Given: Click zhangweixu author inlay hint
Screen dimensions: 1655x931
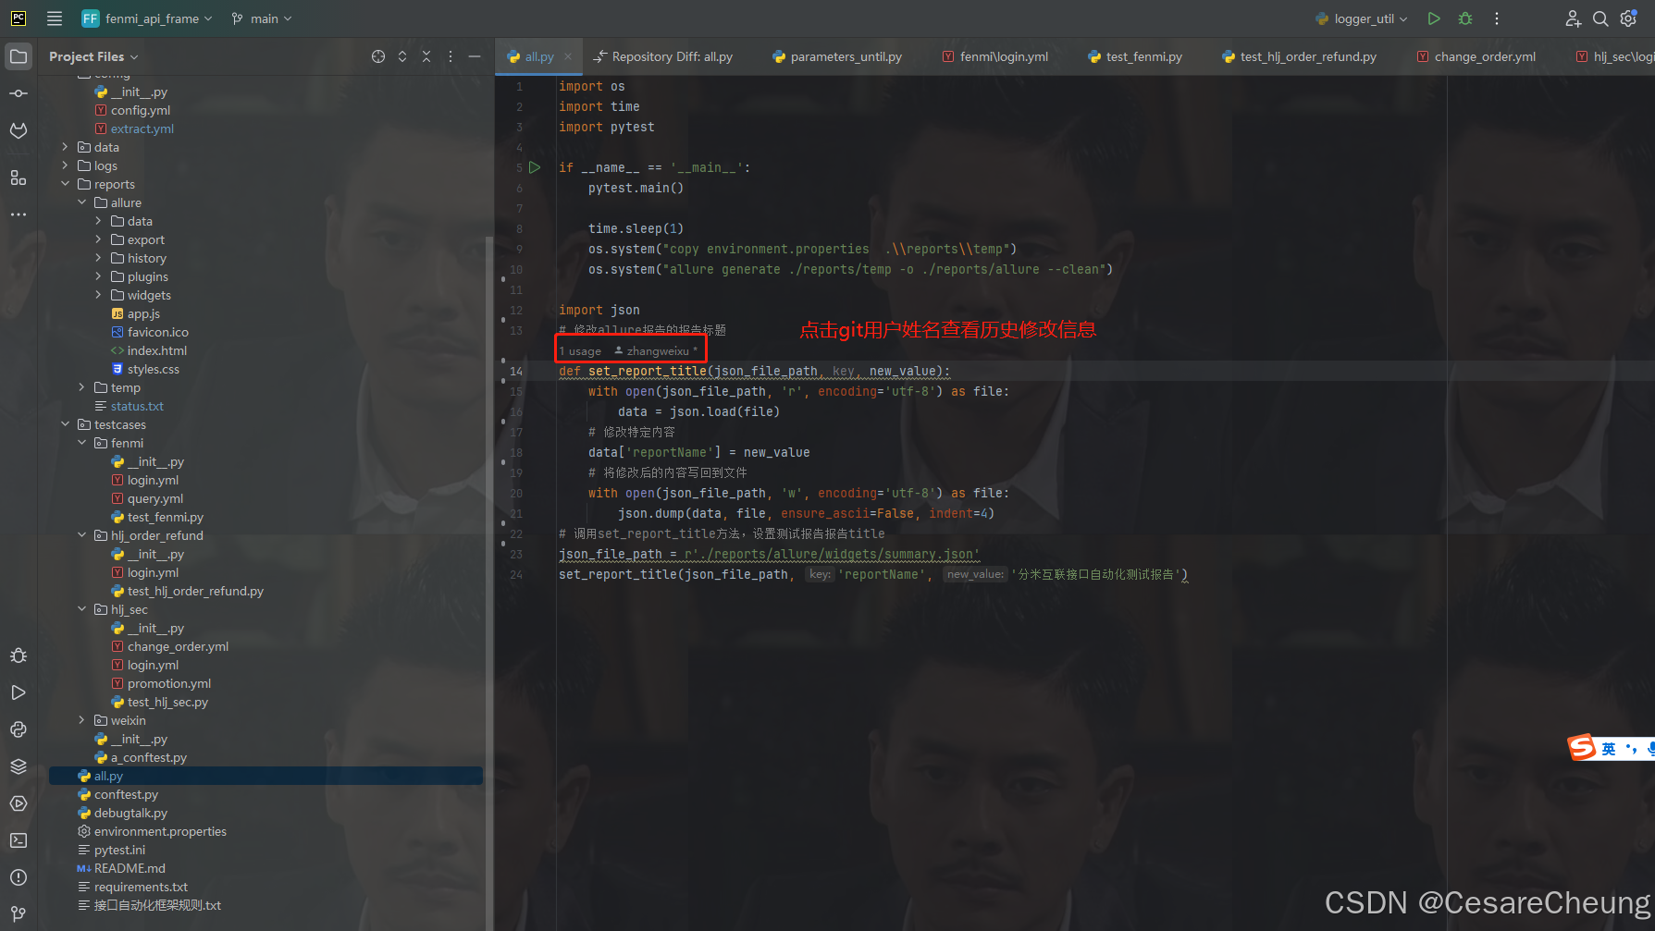Looking at the screenshot, I should (x=657, y=351).
